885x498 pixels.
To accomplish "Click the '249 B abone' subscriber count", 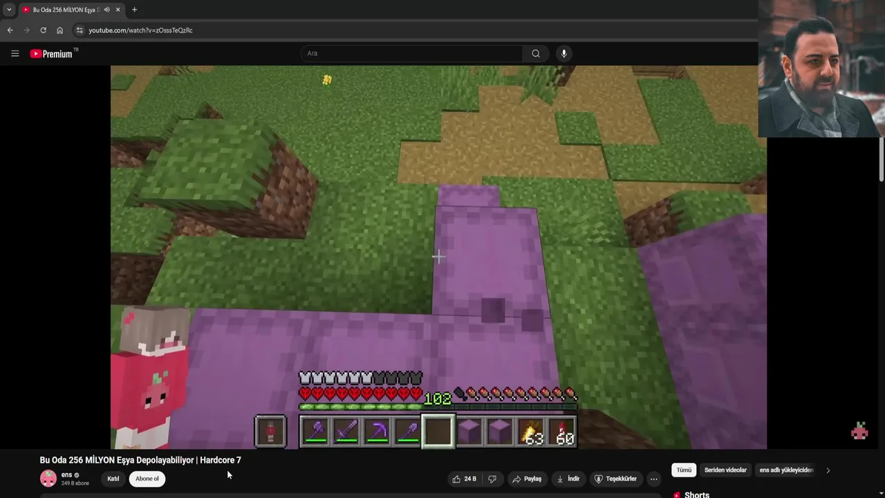I will pyautogui.click(x=75, y=483).
